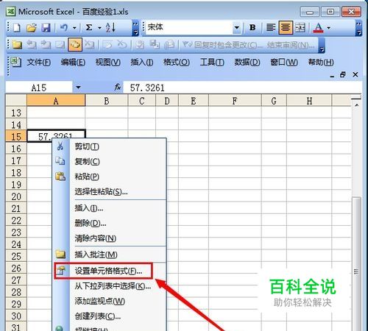
Task: Toggle Bold formatting
Action: pyautogui.click(x=252, y=27)
